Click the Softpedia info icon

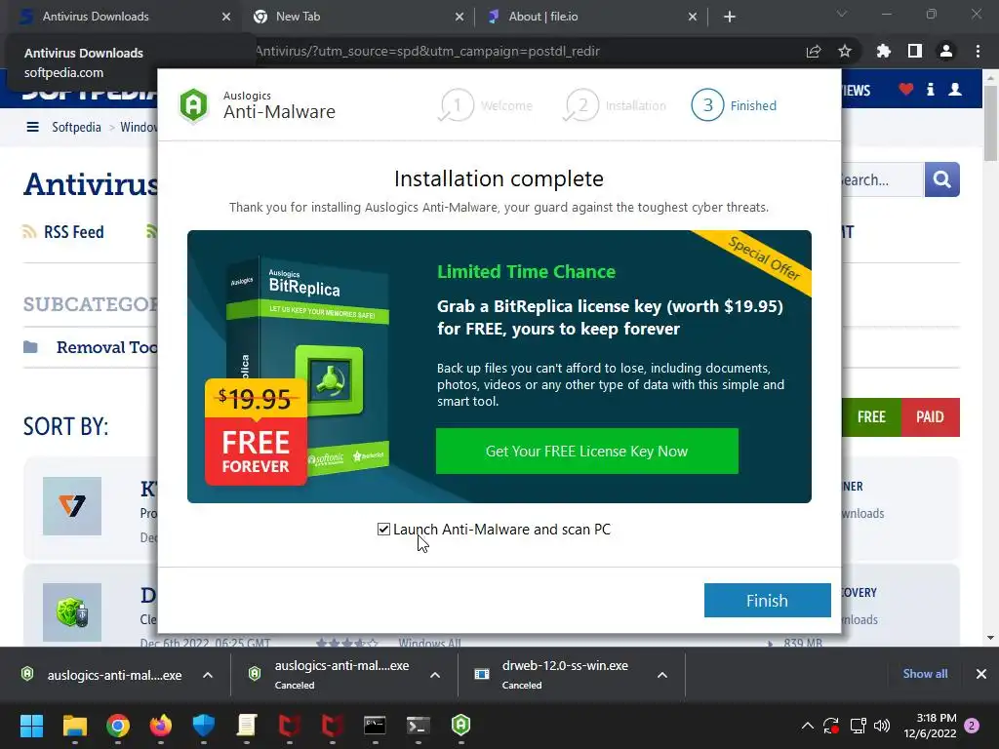[x=930, y=89]
